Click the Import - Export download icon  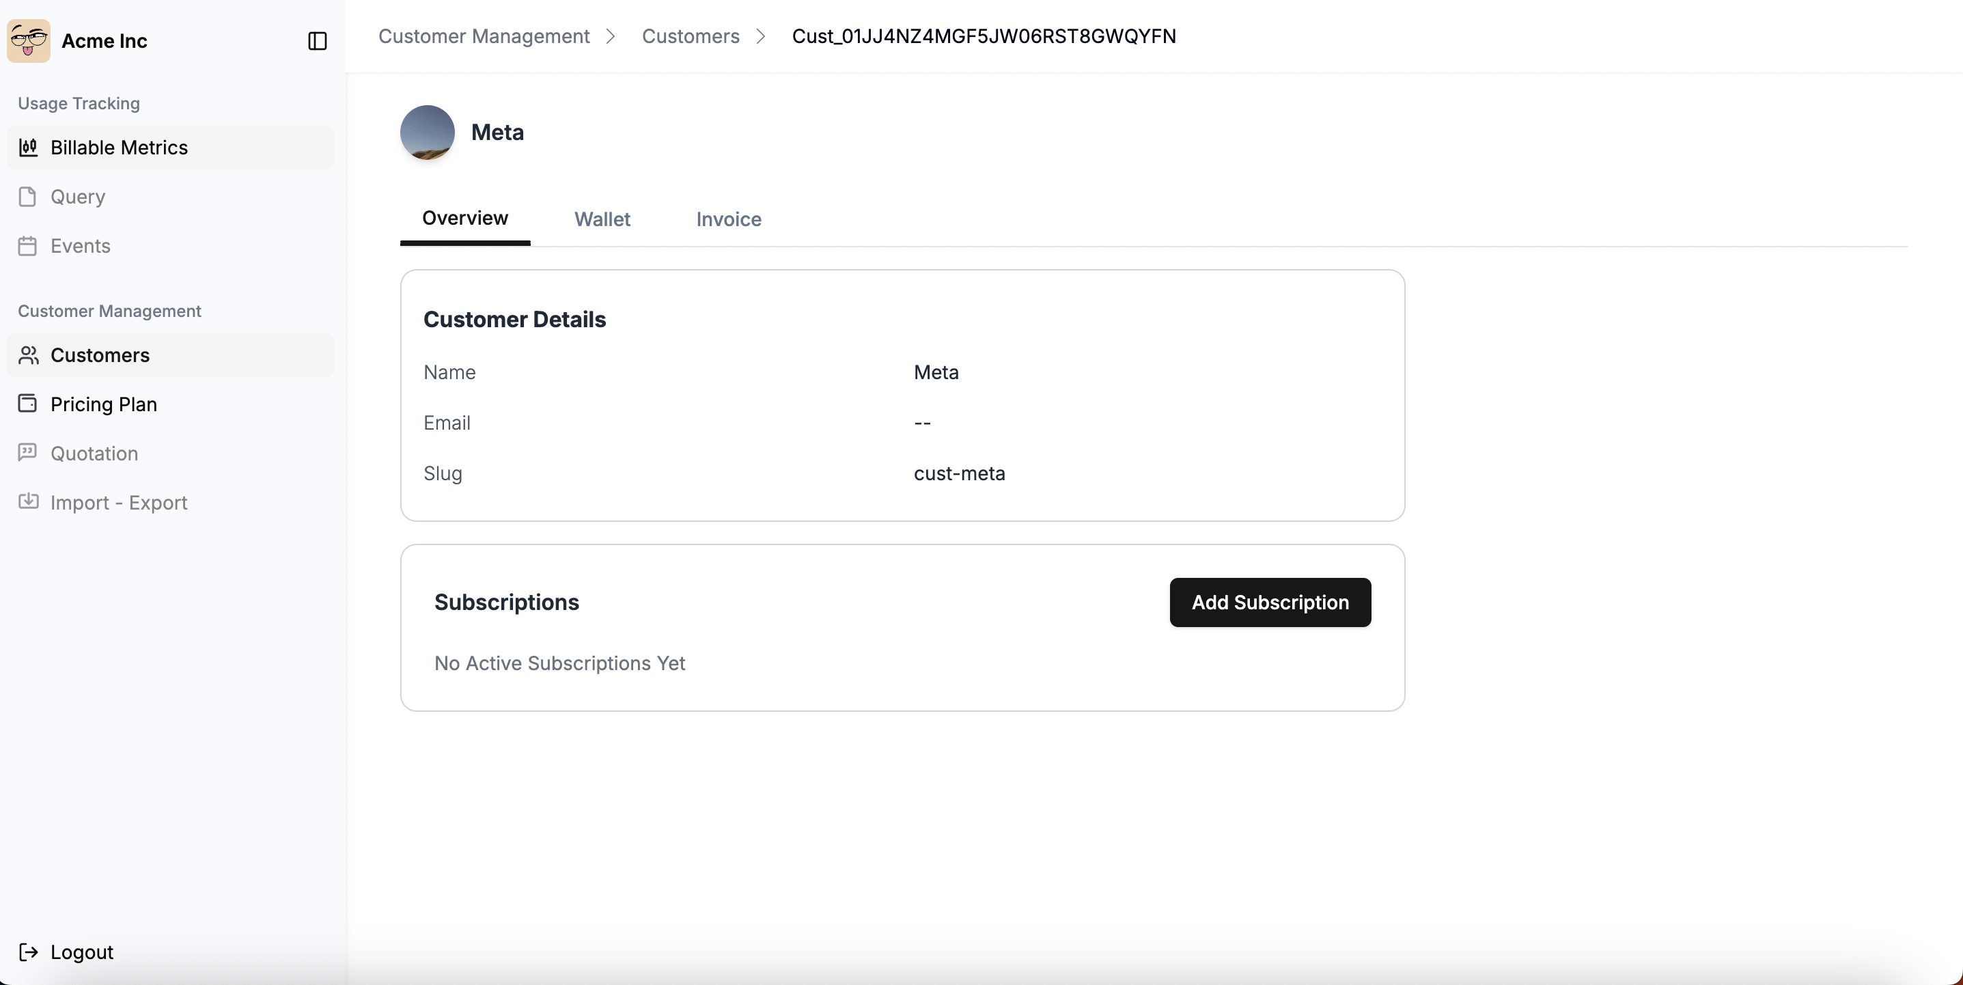[29, 501]
